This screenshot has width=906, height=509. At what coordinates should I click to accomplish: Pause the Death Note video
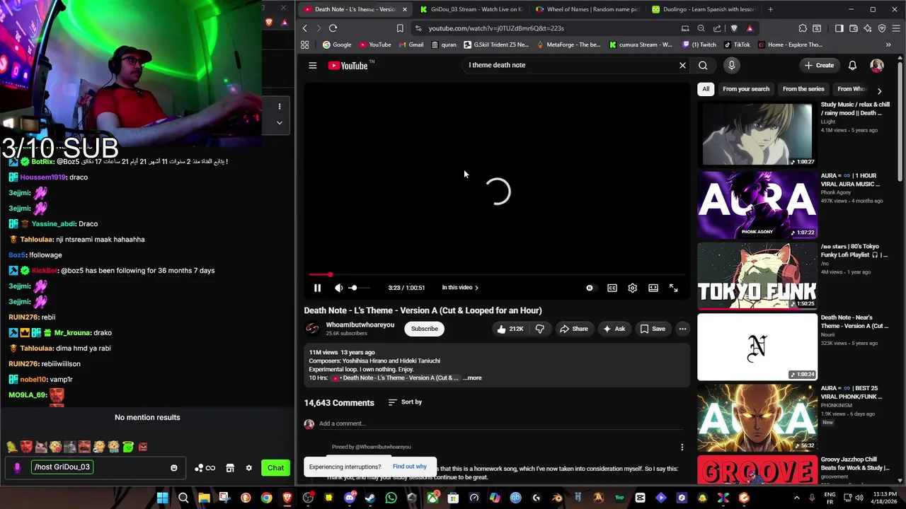click(x=317, y=288)
